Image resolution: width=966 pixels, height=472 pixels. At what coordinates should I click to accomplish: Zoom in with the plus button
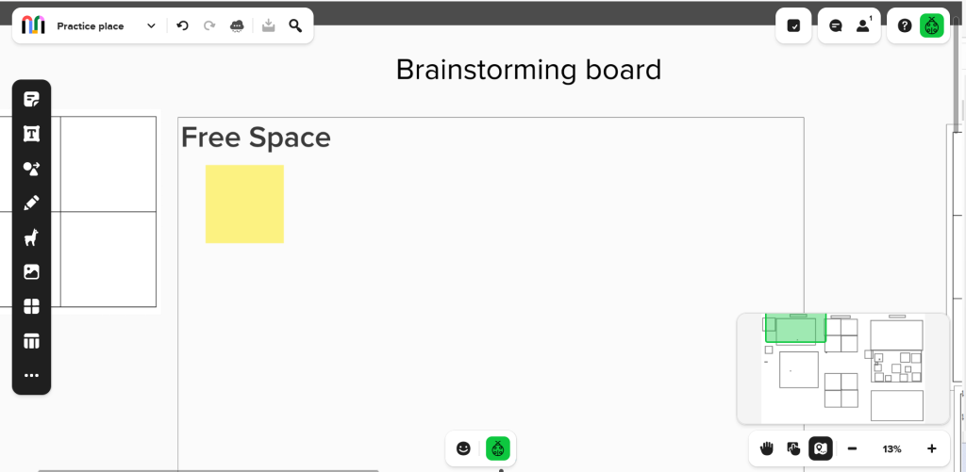click(931, 448)
